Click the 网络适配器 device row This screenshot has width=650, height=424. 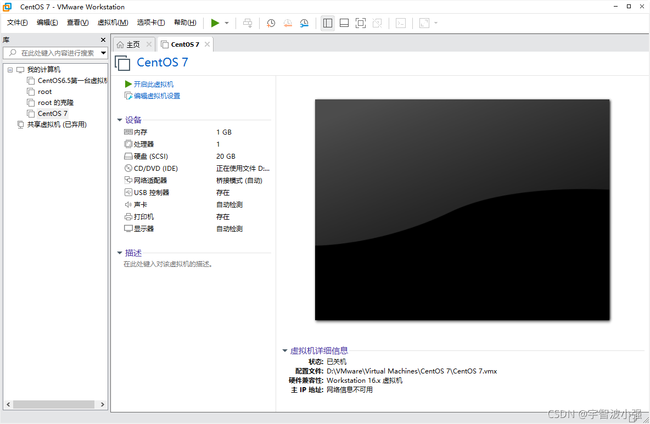tap(197, 180)
